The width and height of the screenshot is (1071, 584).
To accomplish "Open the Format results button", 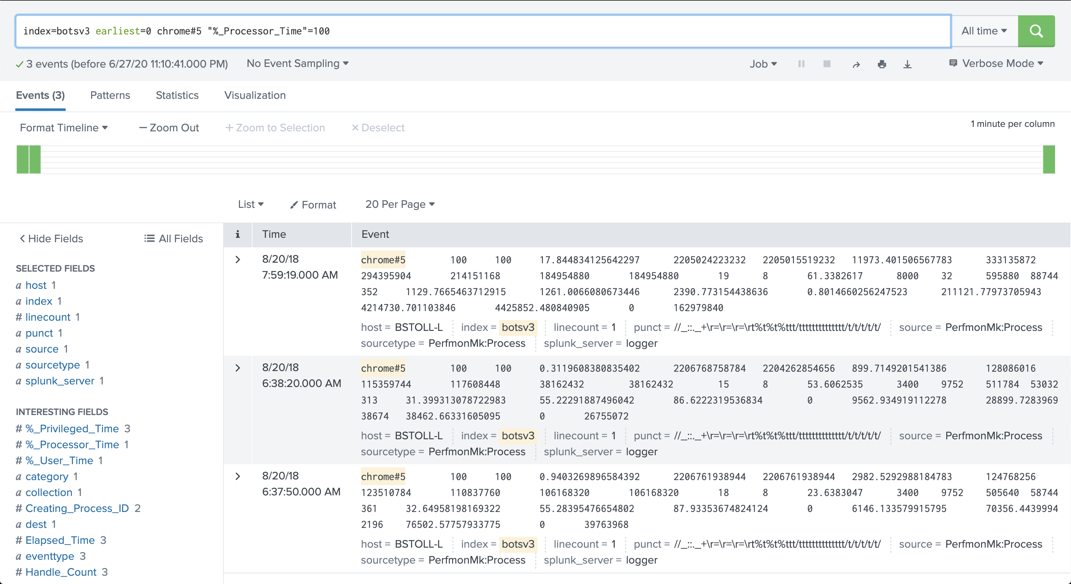I will point(313,205).
